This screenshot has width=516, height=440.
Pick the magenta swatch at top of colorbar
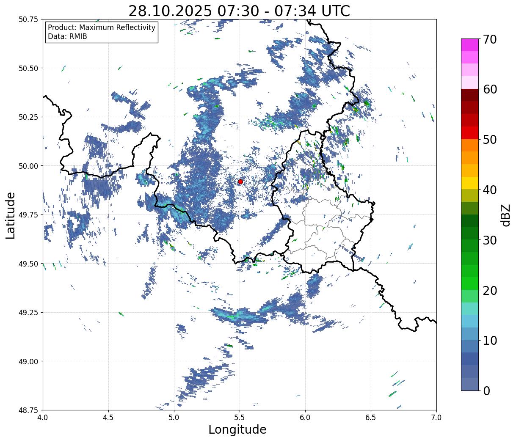pyautogui.click(x=470, y=45)
